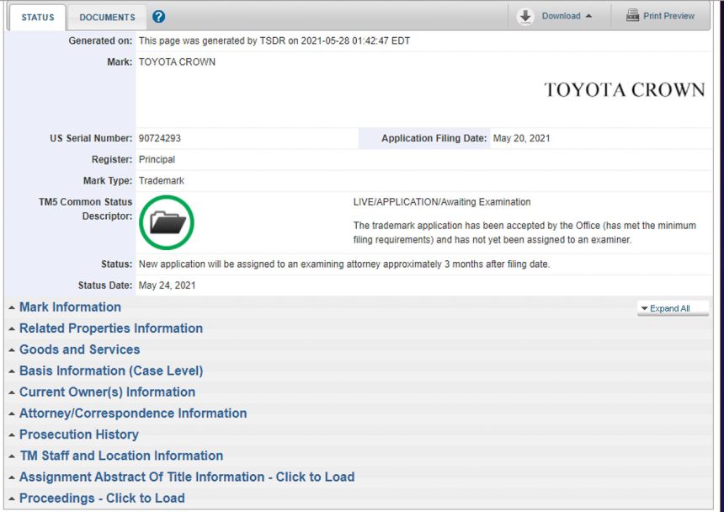The height and width of the screenshot is (512, 724).
Task: Expand the Mark Information section
Action: pyautogui.click(x=69, y=307)
